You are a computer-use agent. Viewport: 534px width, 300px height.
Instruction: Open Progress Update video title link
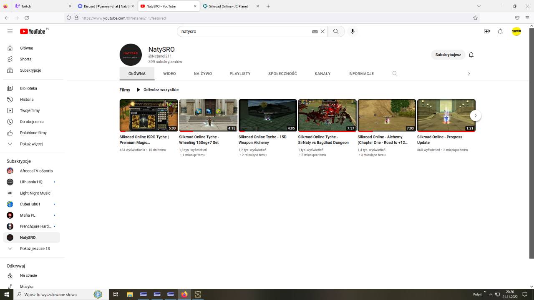[x=440, y=140]
